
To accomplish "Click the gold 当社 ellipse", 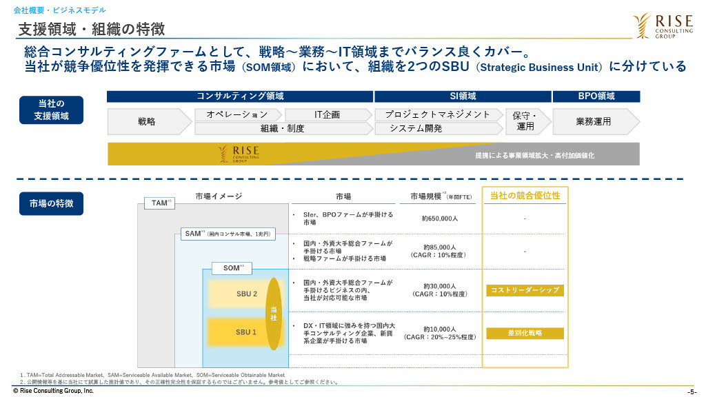I will [273, 314].
